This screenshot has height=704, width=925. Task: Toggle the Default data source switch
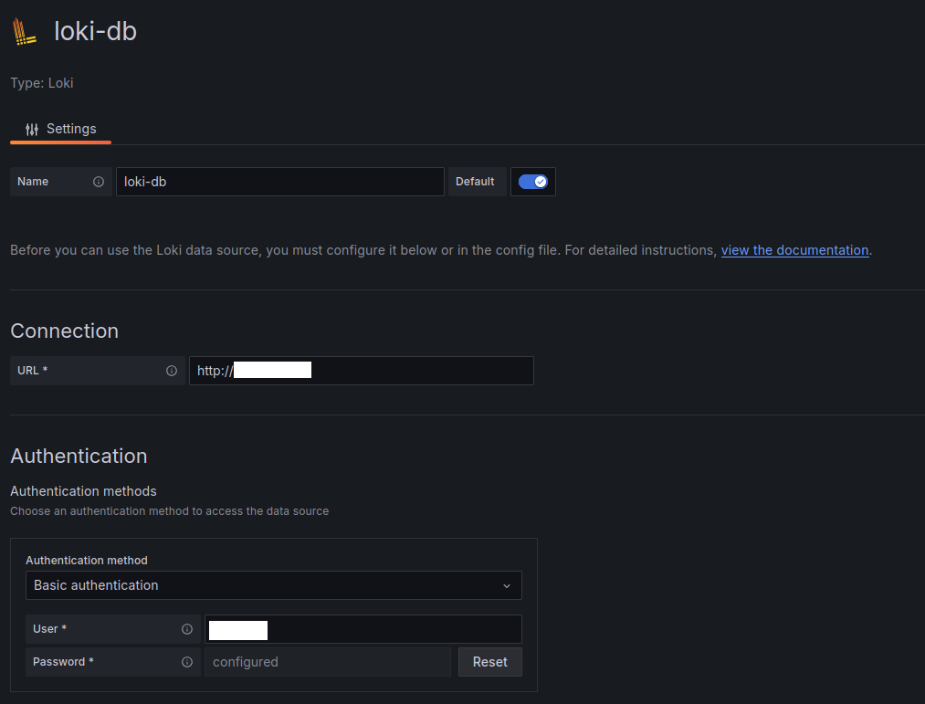(x=533, y=181)
